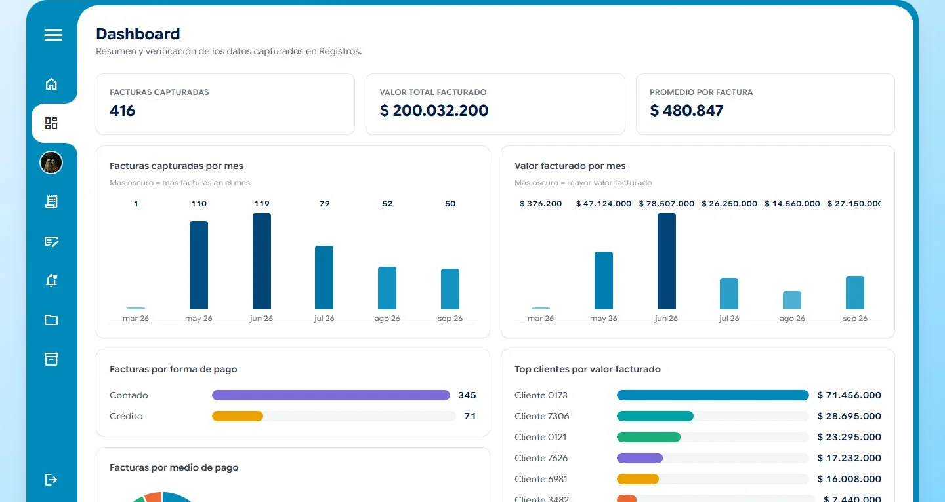Click the Cliente 6981 label

pos(541,479)
